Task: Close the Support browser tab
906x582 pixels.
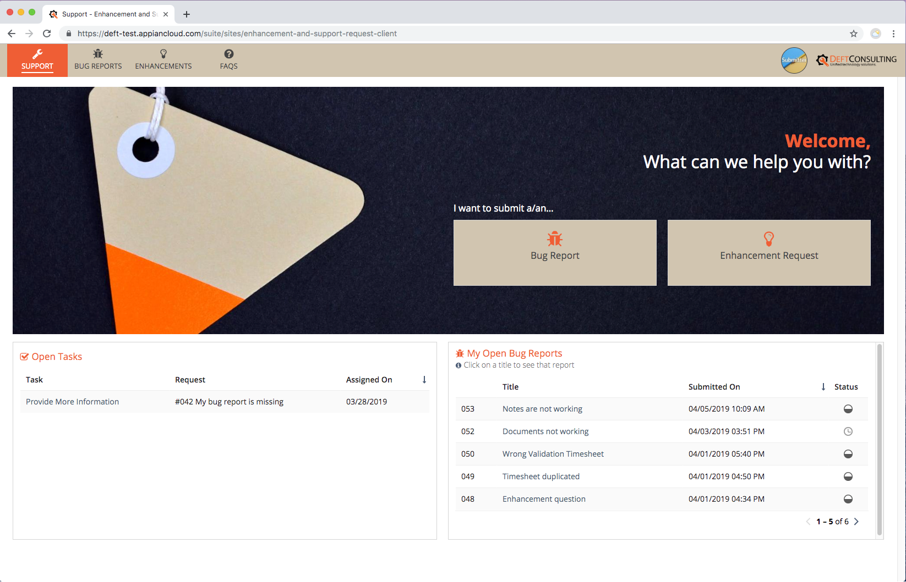Action: pyautogui.click(x=166, y=14)
